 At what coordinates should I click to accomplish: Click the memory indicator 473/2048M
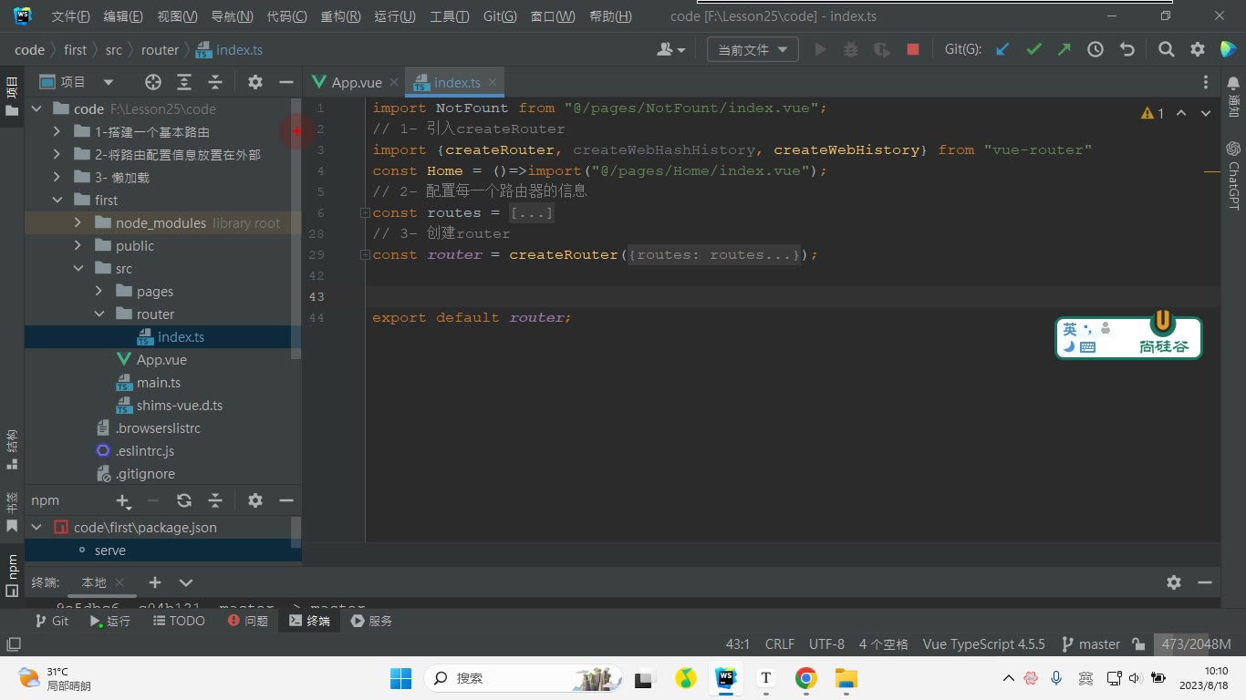click(x=1196, y=644)
